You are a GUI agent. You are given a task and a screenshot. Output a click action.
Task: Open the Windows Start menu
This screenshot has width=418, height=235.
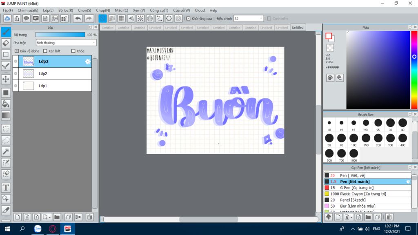7,229
